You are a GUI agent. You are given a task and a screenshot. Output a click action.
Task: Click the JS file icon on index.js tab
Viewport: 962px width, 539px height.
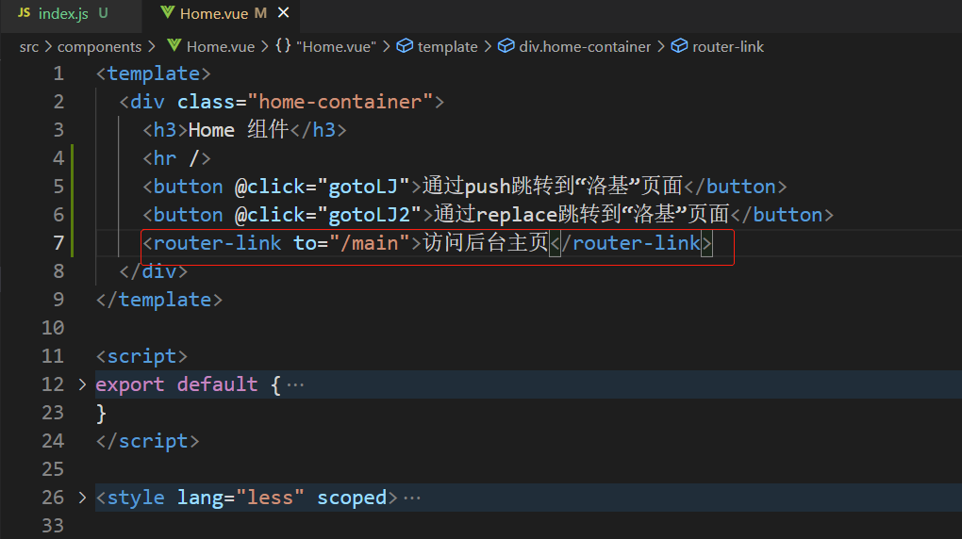(x=24, y=13)
